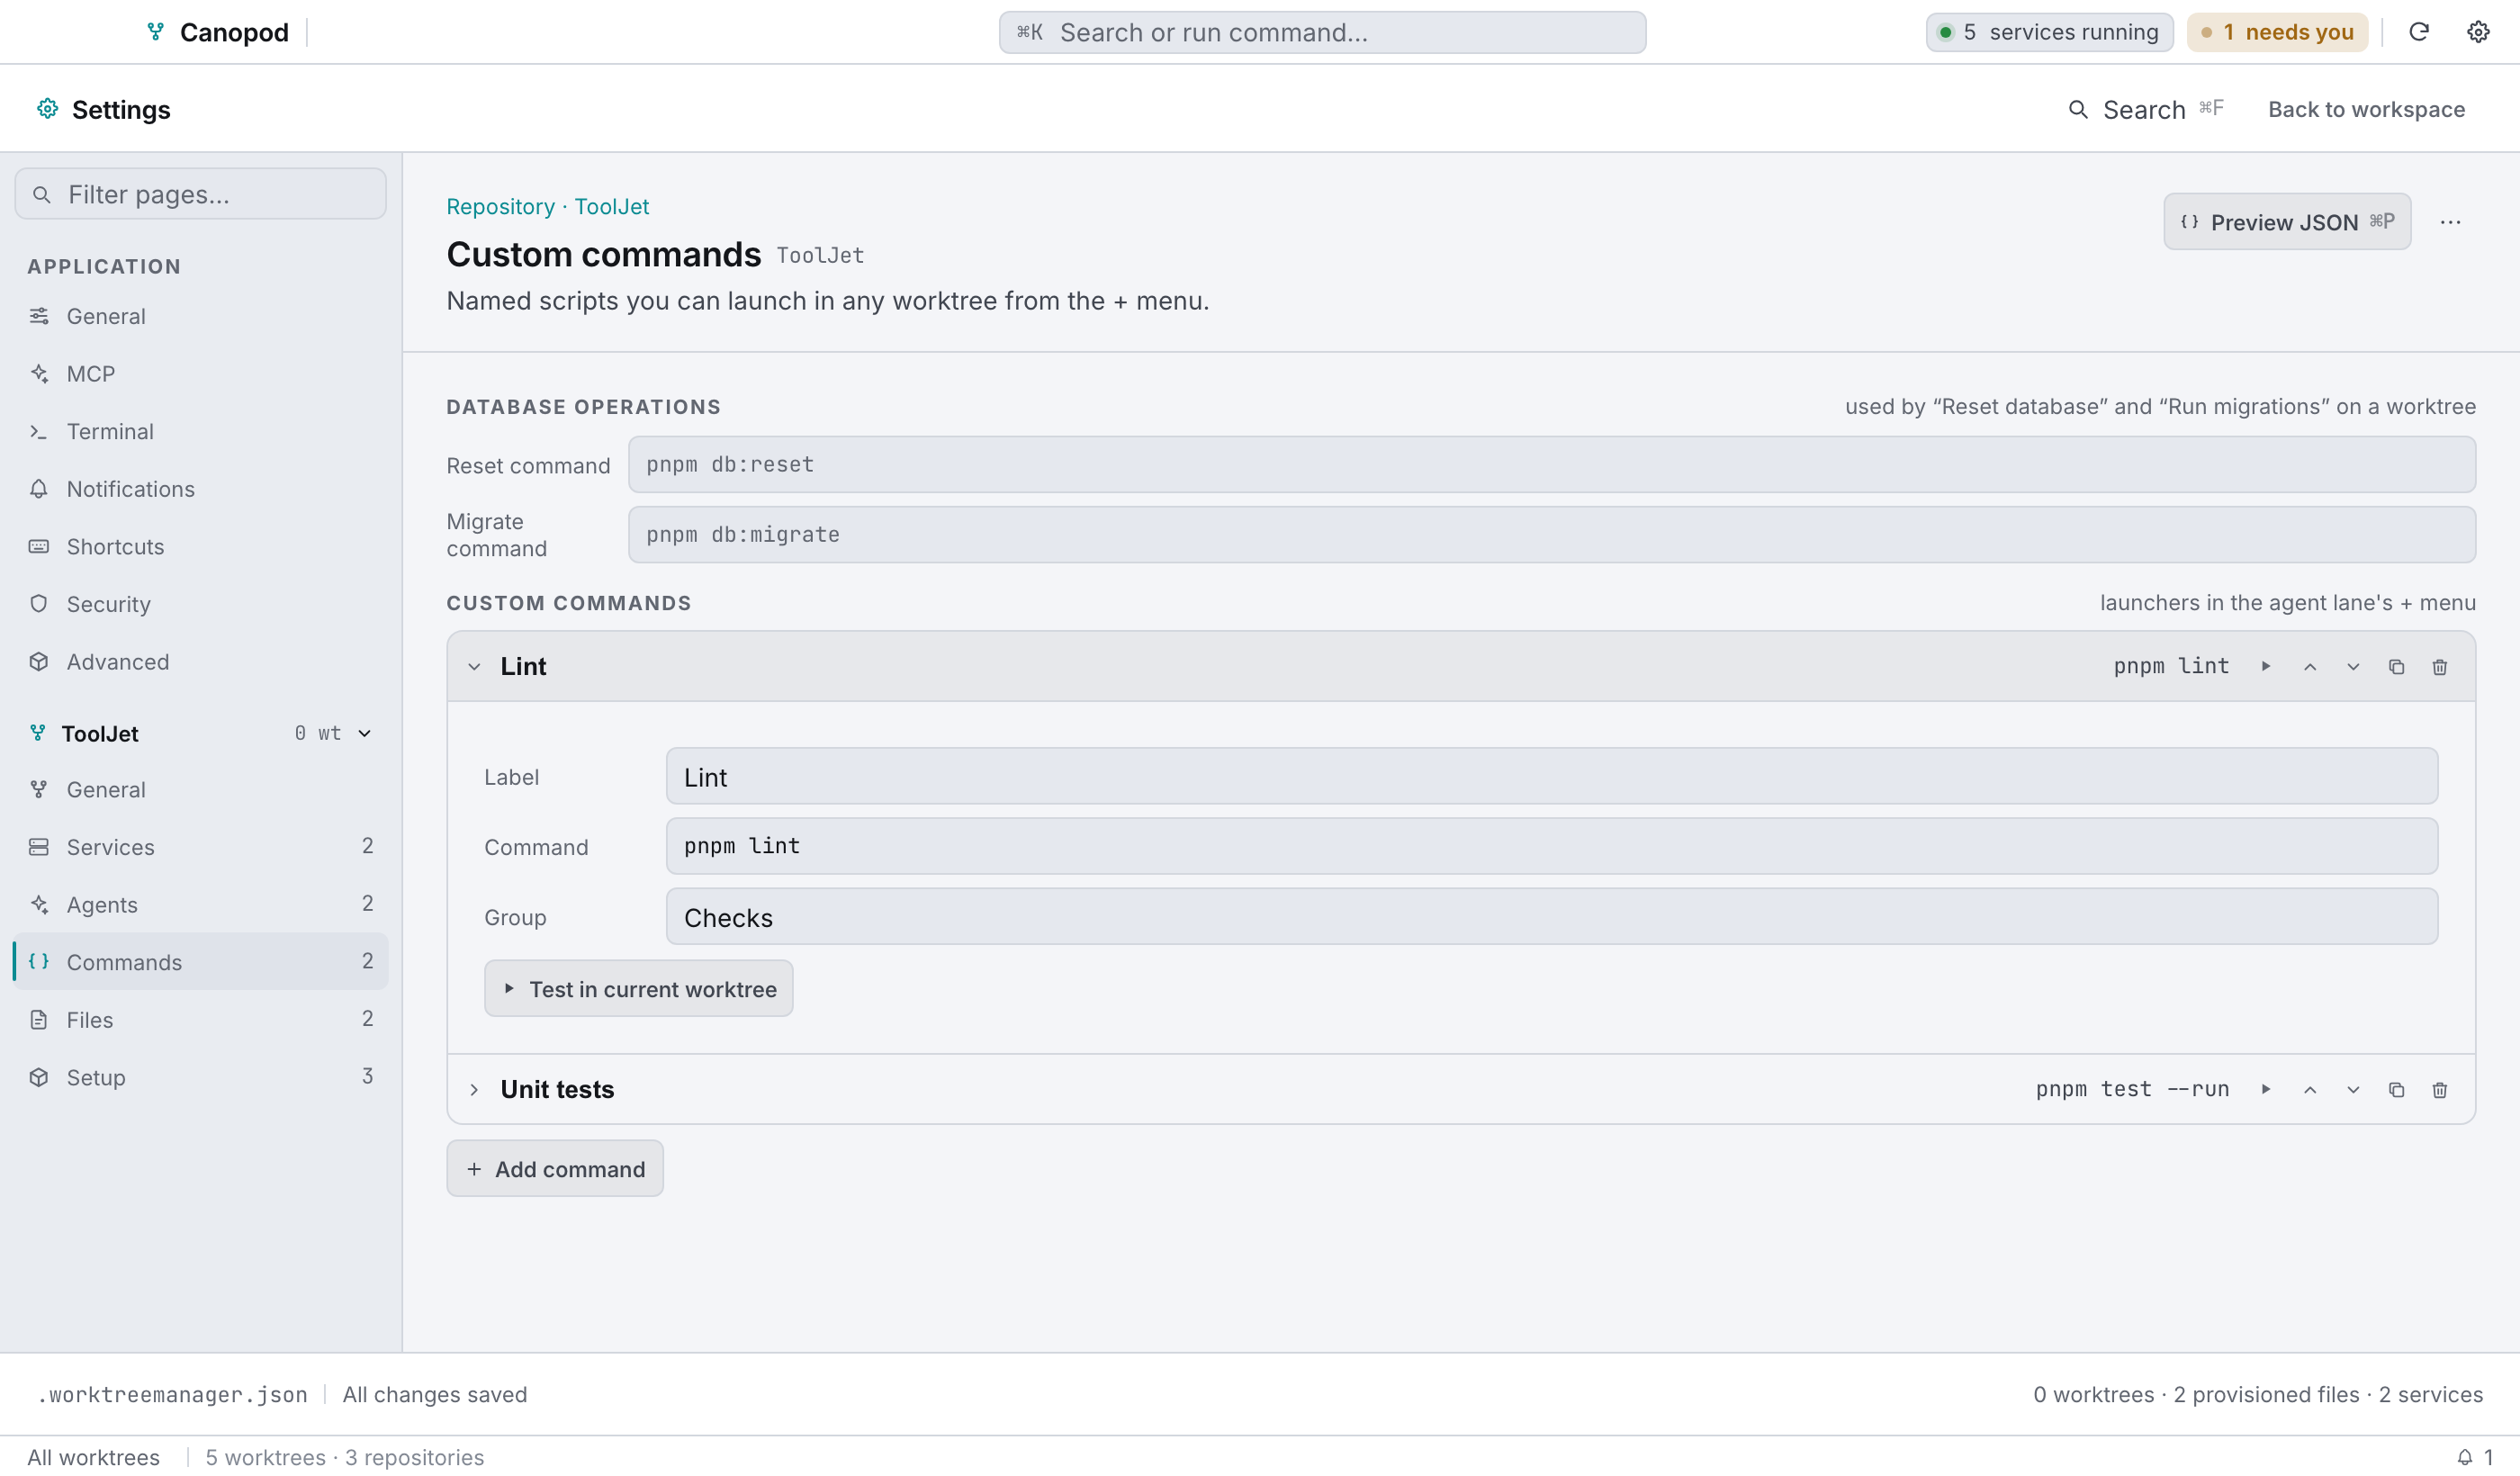The width and height of the screenshot is (2520, 1476).
Task: Click the refresh icon in top bar
Action: [2419, 32]
